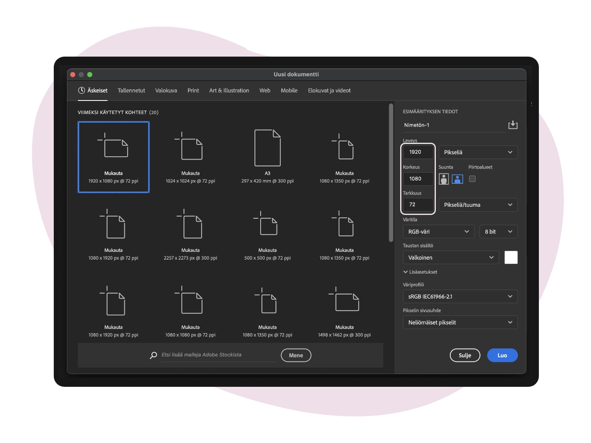Save the document preset with the download icon
591x443 pixels.
[513, 125]
